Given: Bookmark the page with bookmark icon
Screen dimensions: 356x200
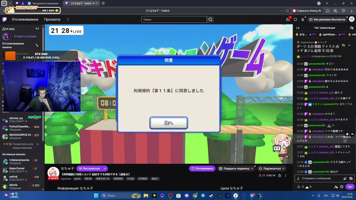Looking at the screenshot, I should (287, 11).
